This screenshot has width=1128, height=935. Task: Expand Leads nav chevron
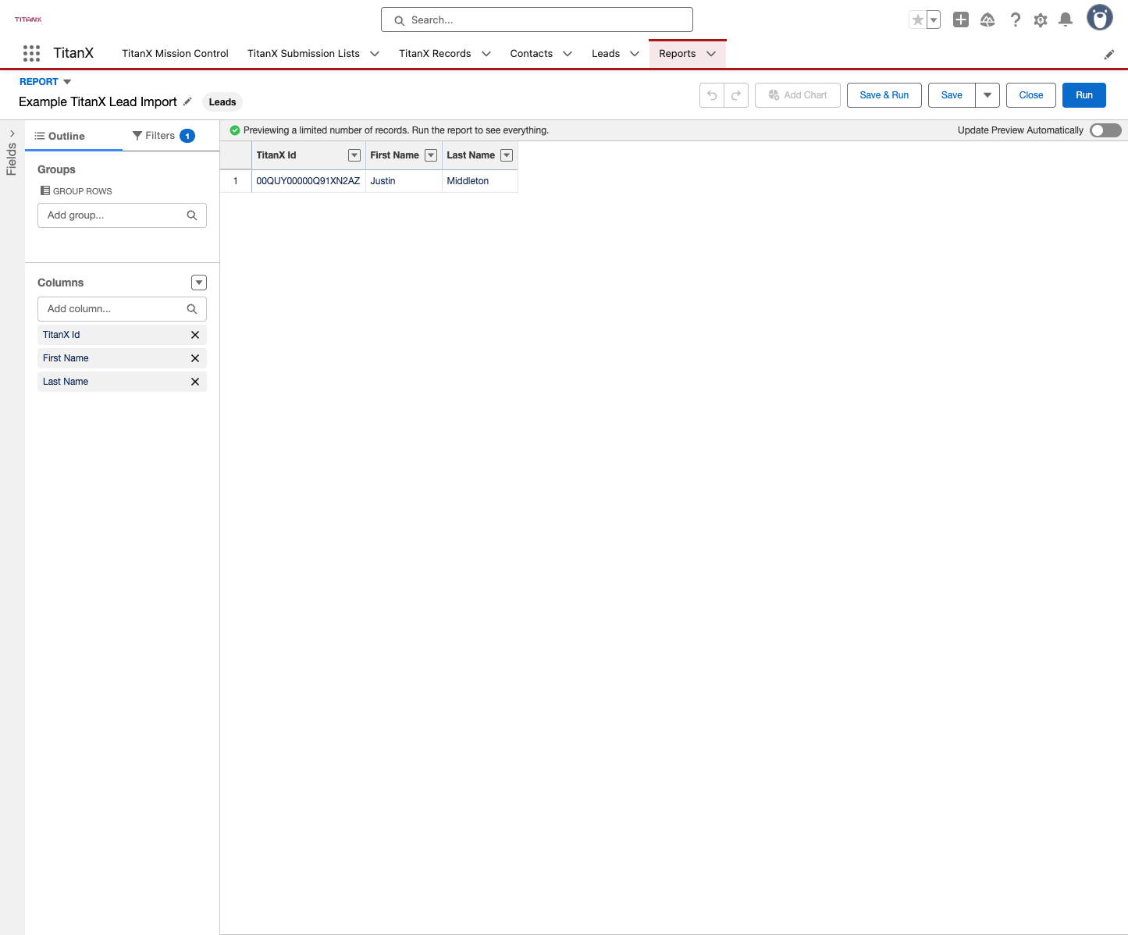[635, 54]
